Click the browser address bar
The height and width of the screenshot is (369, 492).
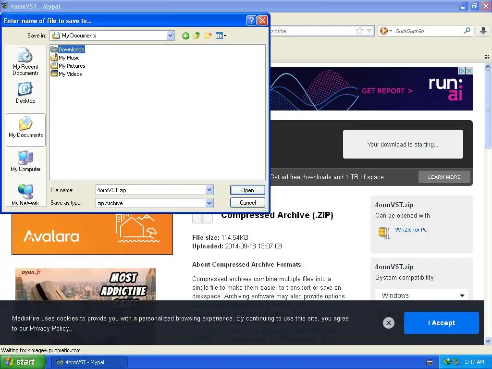(x=312, y=31)
